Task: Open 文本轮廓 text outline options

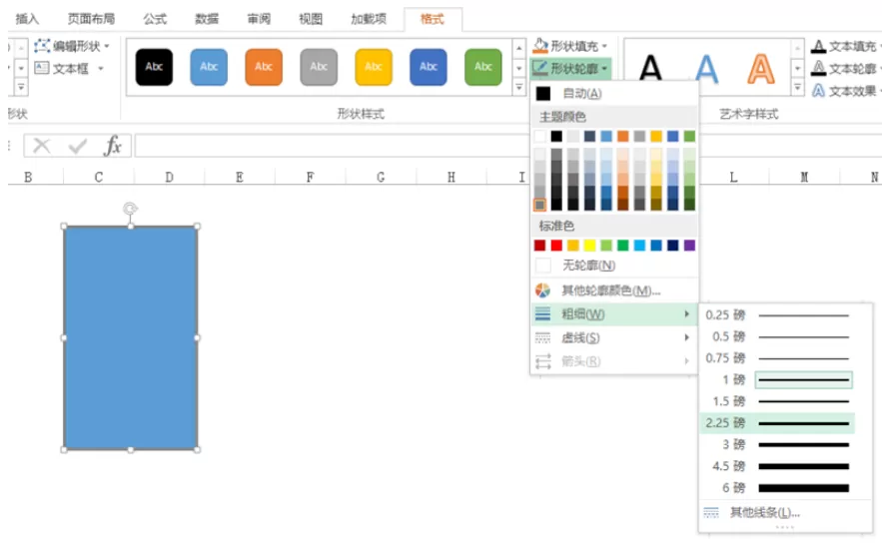Action: tap(845, 69)
